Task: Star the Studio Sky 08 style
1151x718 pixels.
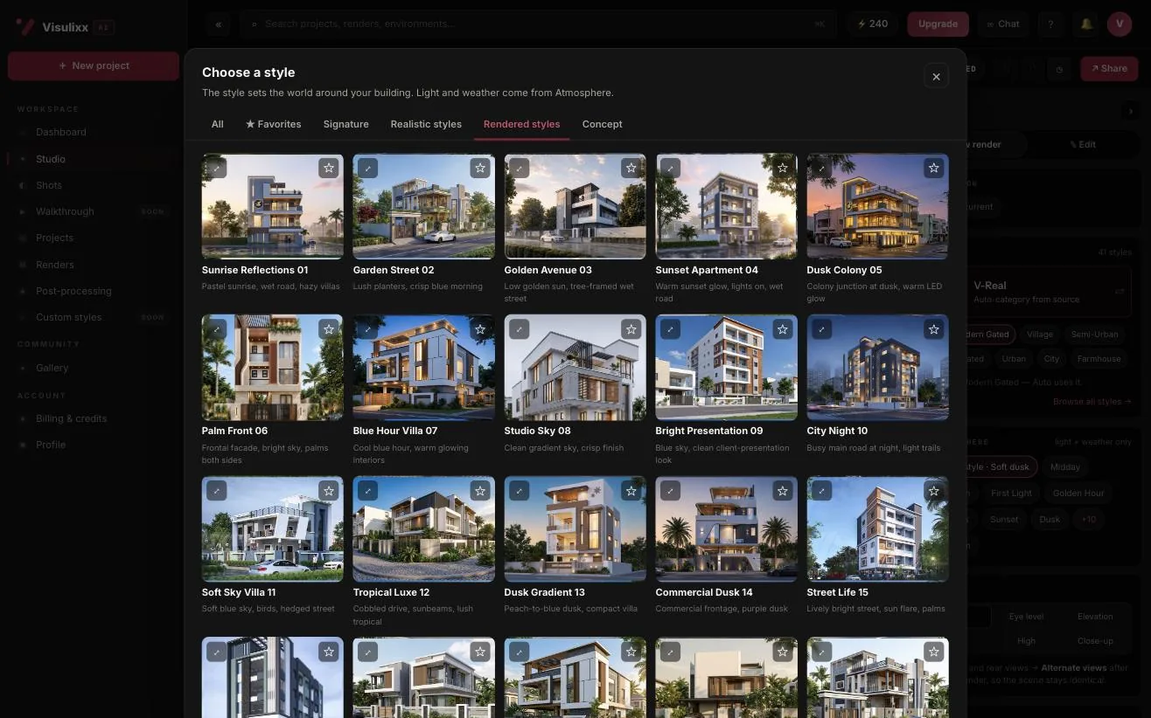Action: pyautogui.click(x=631, y=329)
